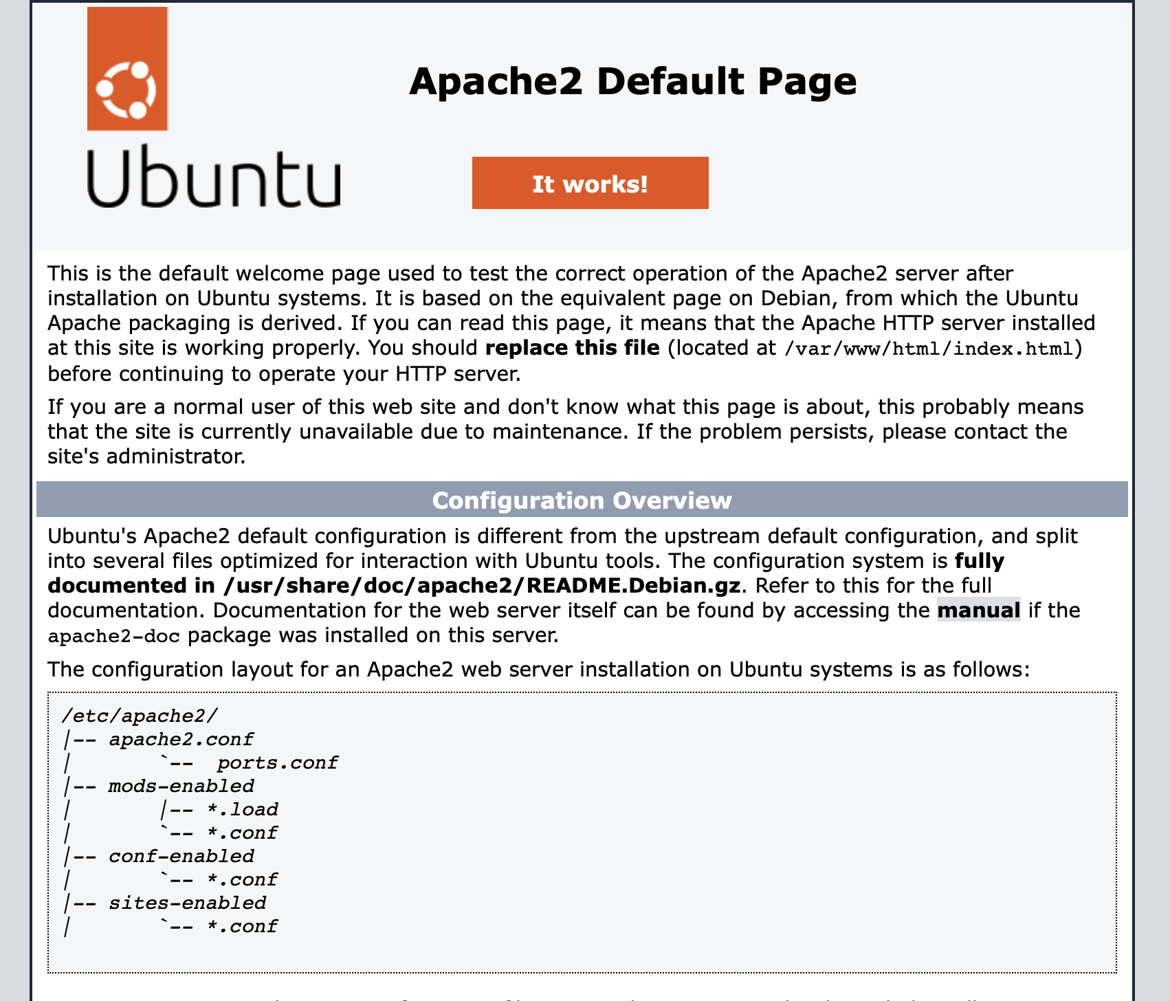The width and height of the screenshot is (1170, 1001).
Task: Click the Apache2 Default Page heading
Action: click(632, 82)
